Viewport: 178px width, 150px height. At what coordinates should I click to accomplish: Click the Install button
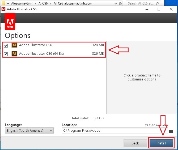coord(161,143)
